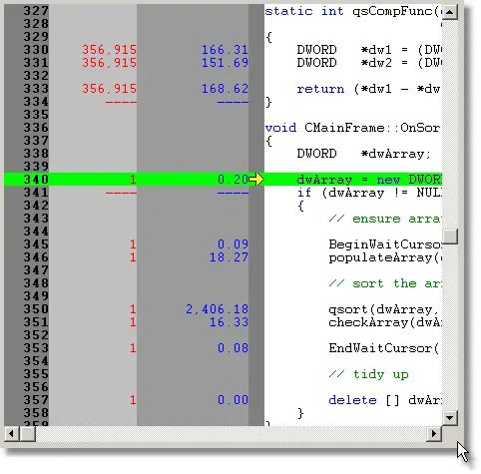481x474 pixels.
Task: Click timing value 18.27
Action: coord(229,257)
